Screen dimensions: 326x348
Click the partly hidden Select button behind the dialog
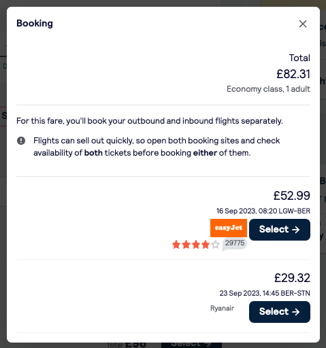pyautogui.click(x=191, y=345)
